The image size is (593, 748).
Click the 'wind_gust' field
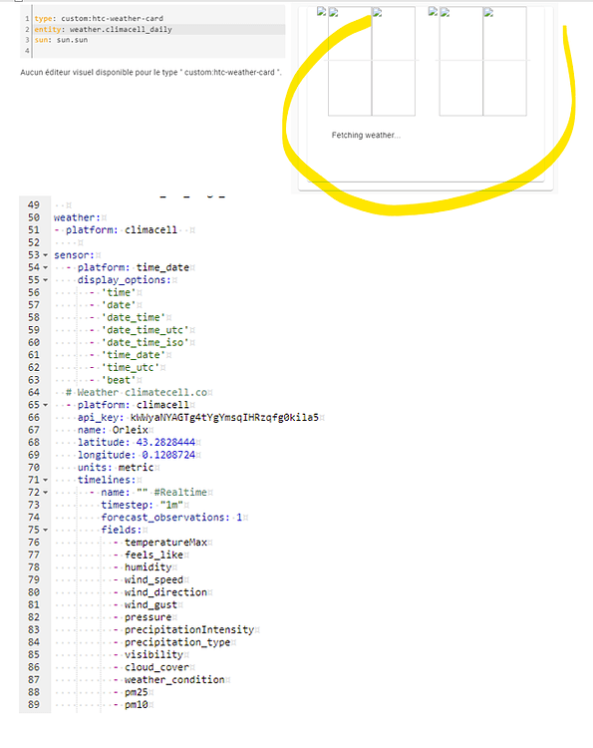(151, 605)
